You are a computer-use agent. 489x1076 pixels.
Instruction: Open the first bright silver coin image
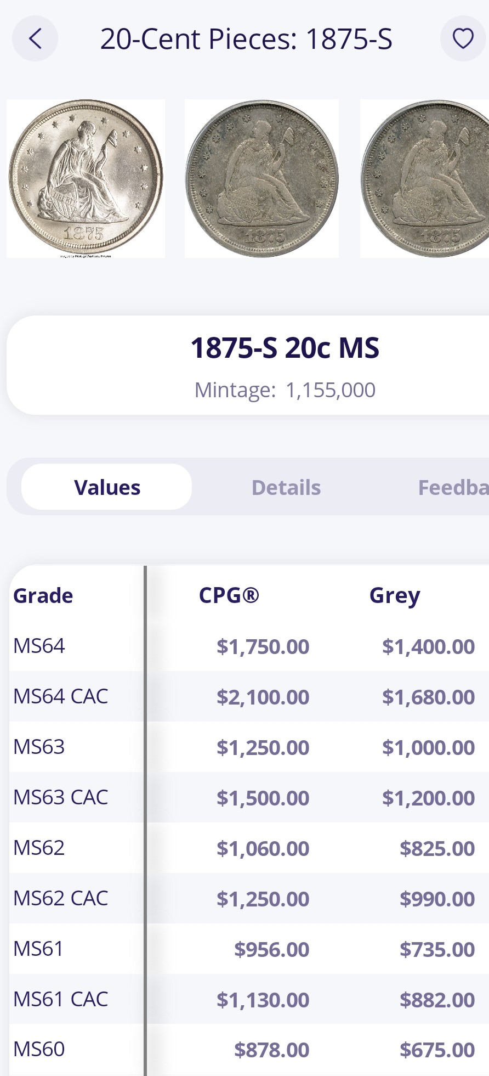pyautogui.click(x=86, y=178)
